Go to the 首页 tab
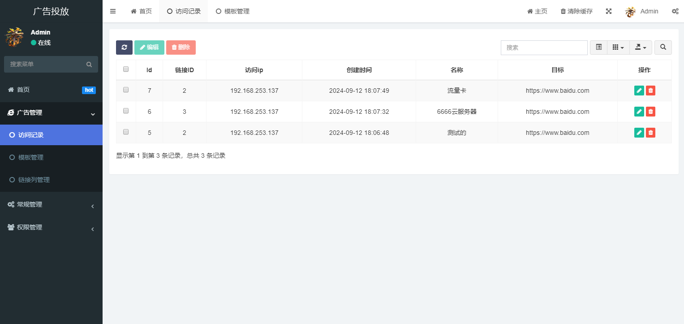 141,11
